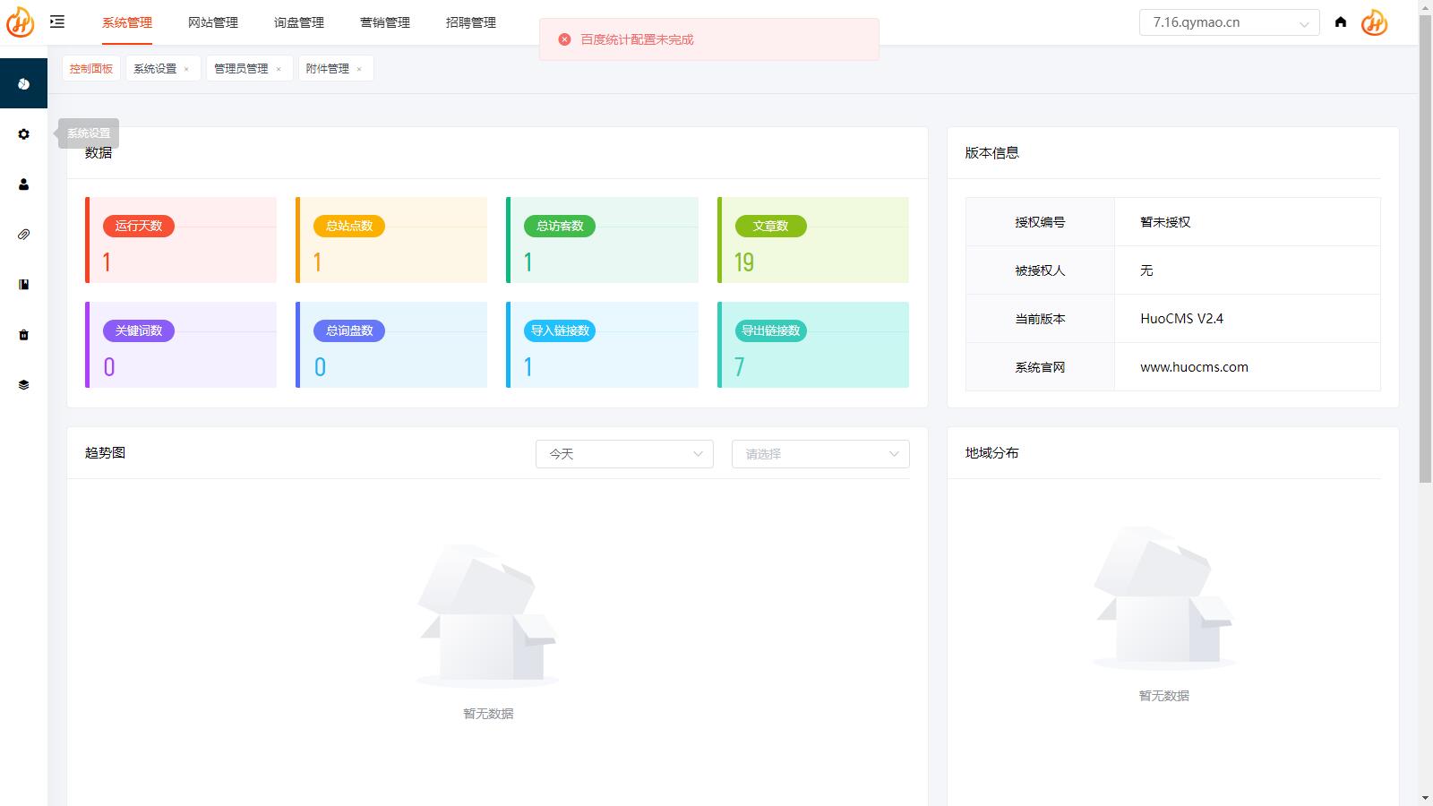
Task: Click the book icon in the sidebar
Action: pyautogui.click(x=23, y=285)
